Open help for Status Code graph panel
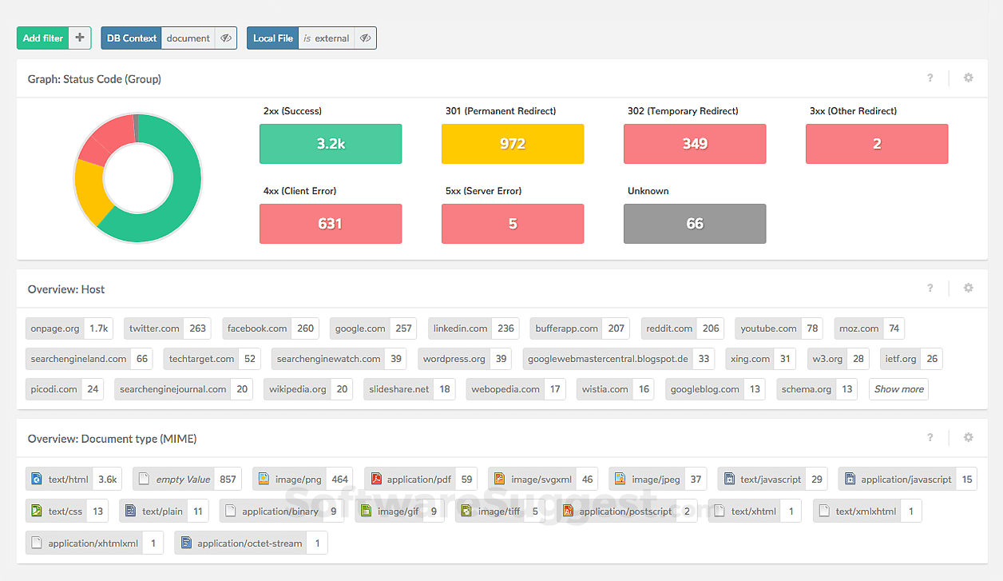1003x581 pixels. click(930, 78)
